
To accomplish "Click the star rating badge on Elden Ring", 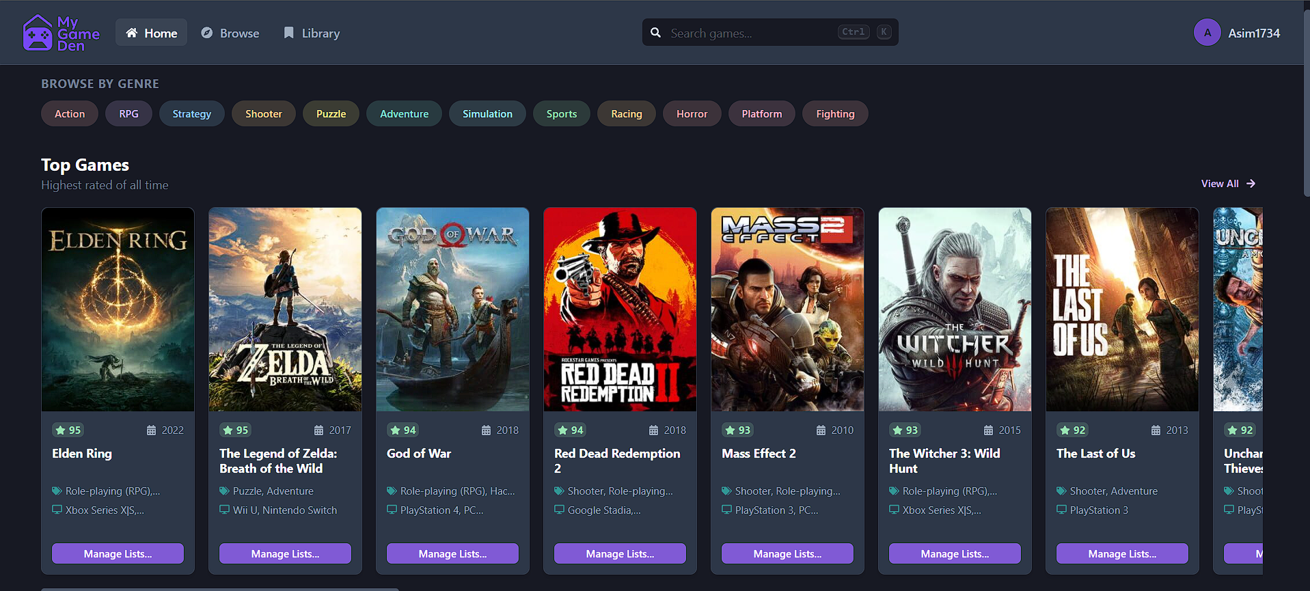I will click(68, 430).
